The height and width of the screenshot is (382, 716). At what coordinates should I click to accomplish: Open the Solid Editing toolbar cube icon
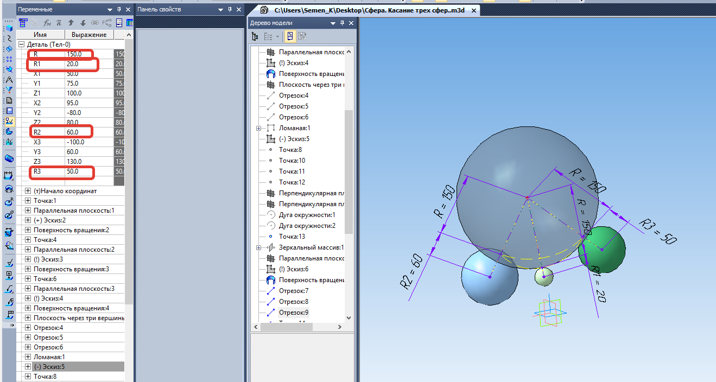pos(9,28)
